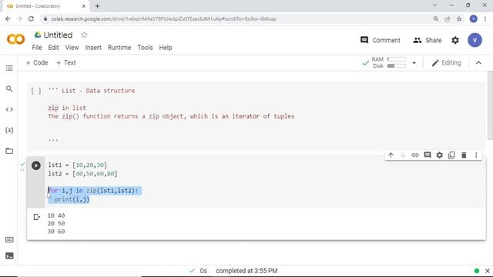Open the variables inspector panel

pyautogui.click(x=9, y=130)
